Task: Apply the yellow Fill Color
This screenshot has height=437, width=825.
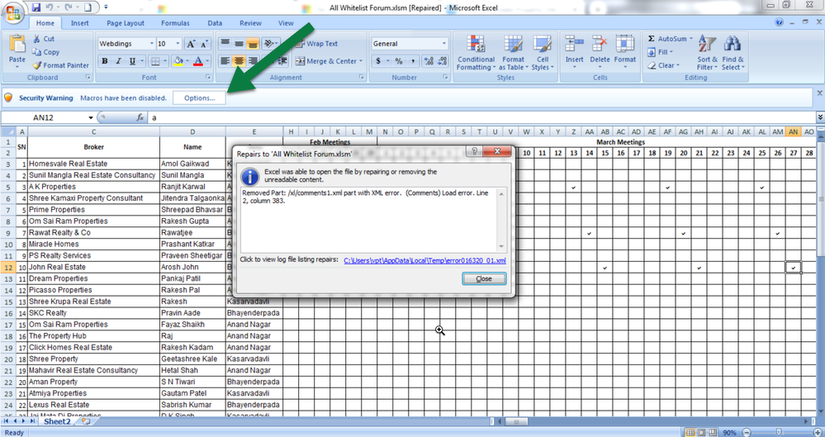Action: 178,61
